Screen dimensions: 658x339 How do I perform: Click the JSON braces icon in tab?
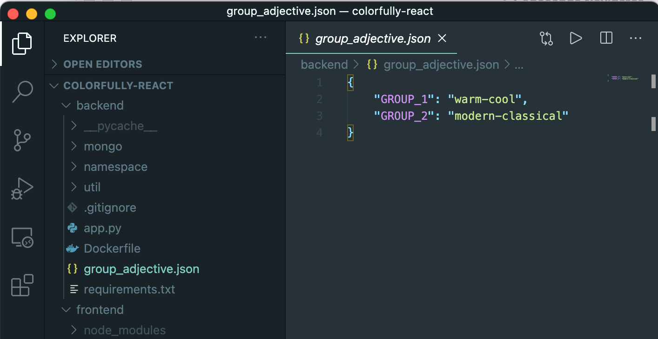click(304, 38)
